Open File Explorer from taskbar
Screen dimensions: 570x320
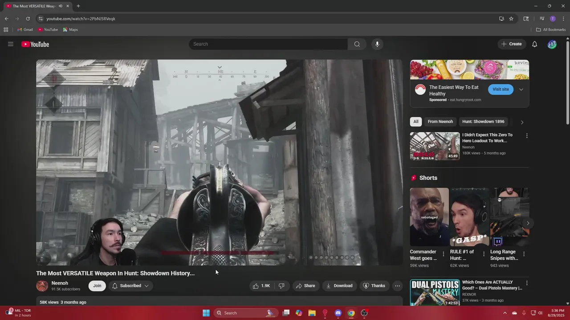point(312,313)
